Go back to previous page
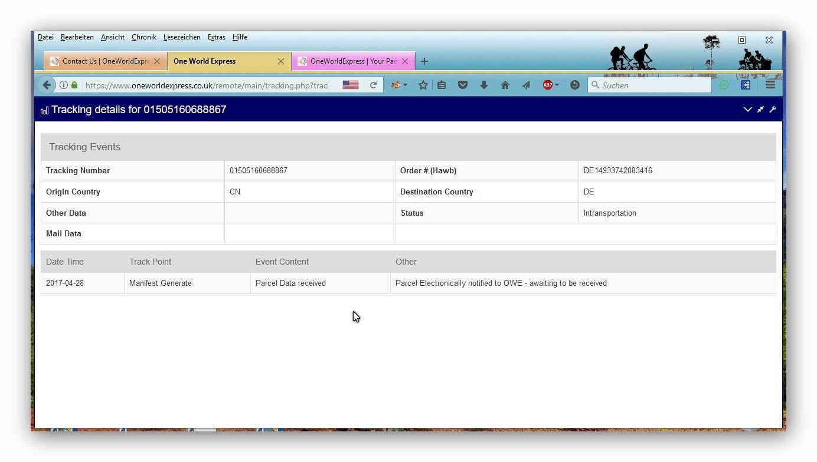817x462 pixels. click(x=47, y=85)
